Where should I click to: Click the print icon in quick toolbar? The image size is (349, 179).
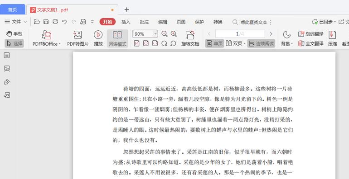click(55, 22)
